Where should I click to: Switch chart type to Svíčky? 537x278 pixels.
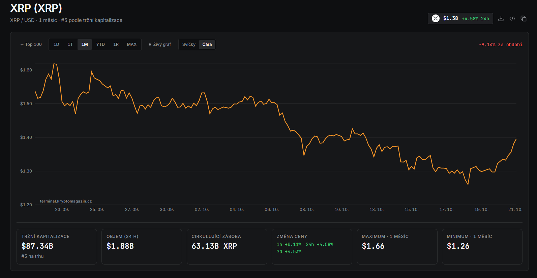189,44
